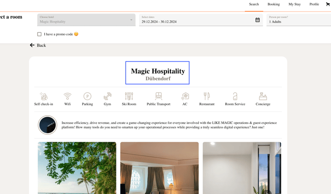Click the Gym dumbbell icon
Screen dimensions: 331x194
(x=107, y=96)
